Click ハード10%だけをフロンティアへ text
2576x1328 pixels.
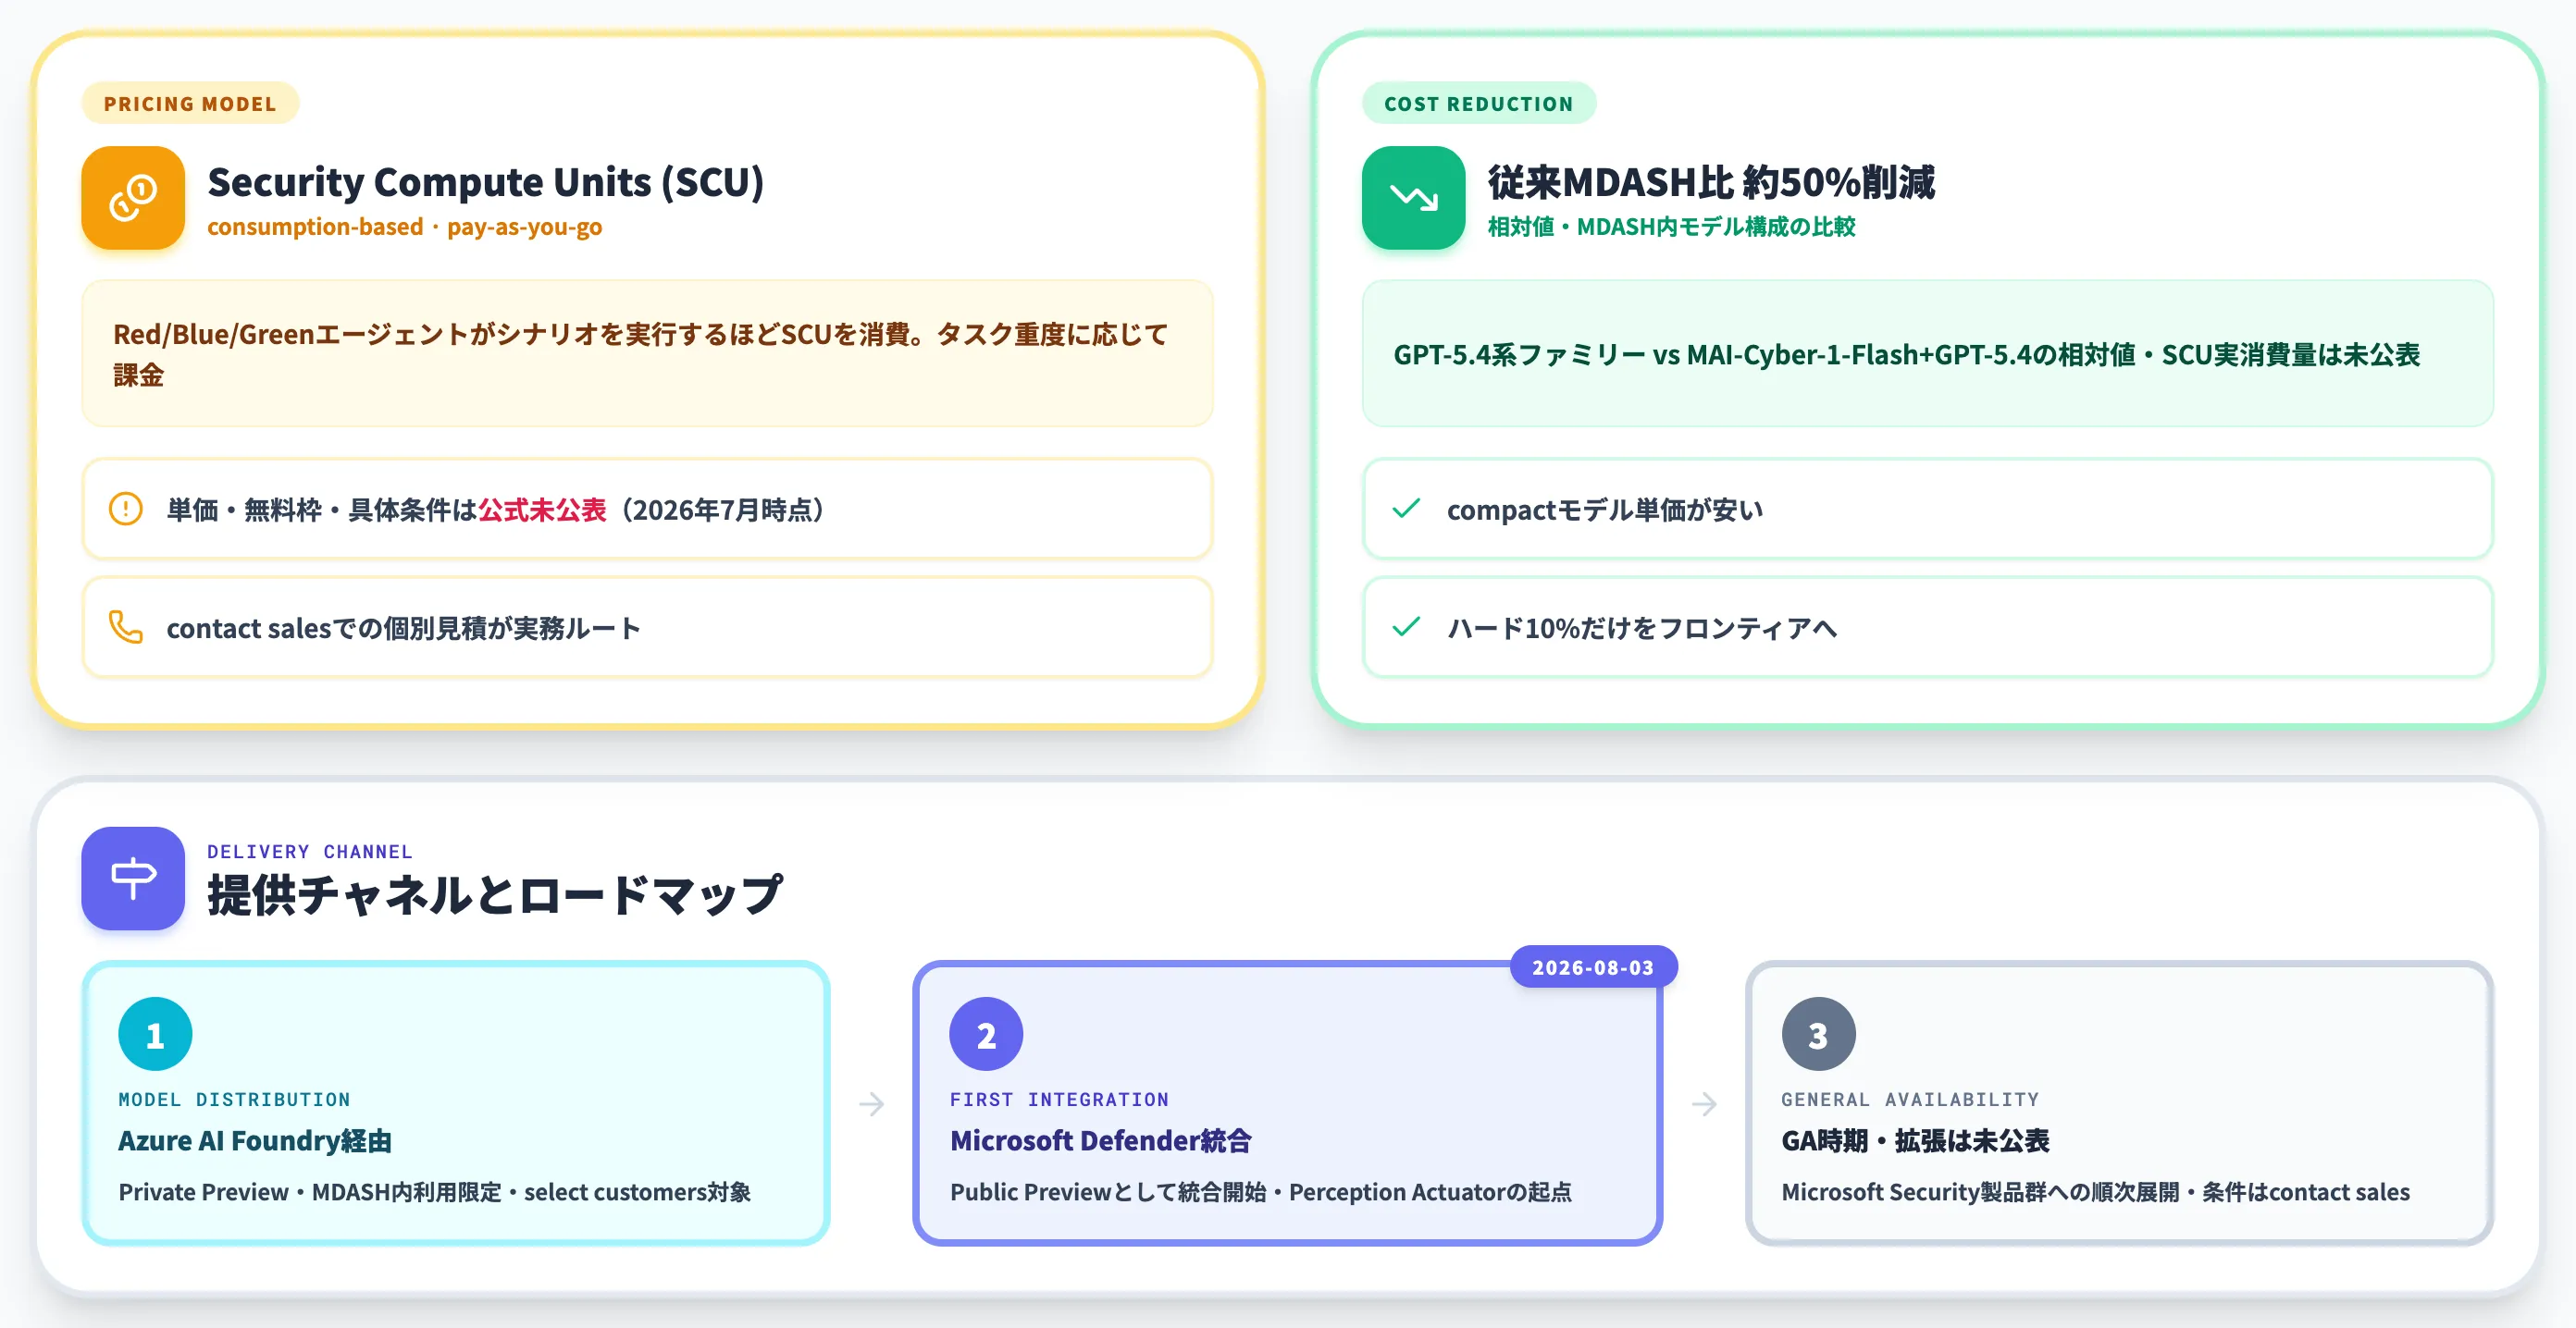coord(1641,628)
